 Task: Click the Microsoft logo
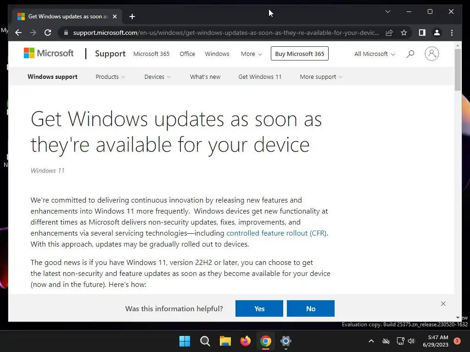point(49,53)
